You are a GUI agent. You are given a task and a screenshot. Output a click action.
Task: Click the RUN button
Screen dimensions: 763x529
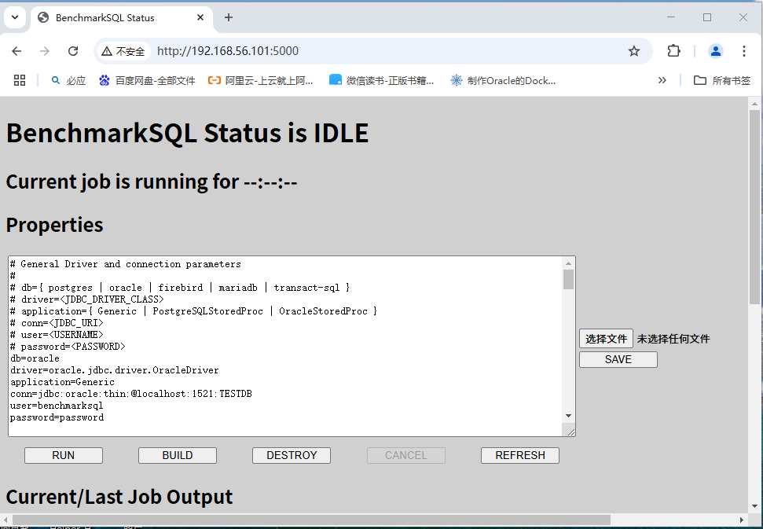(63, 455)
